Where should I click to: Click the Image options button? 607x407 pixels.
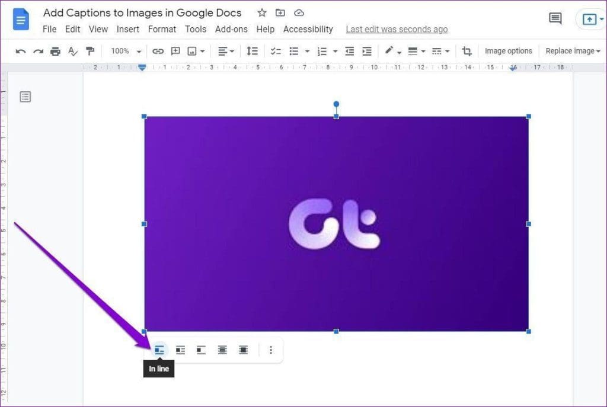click(x=508, y=50)
